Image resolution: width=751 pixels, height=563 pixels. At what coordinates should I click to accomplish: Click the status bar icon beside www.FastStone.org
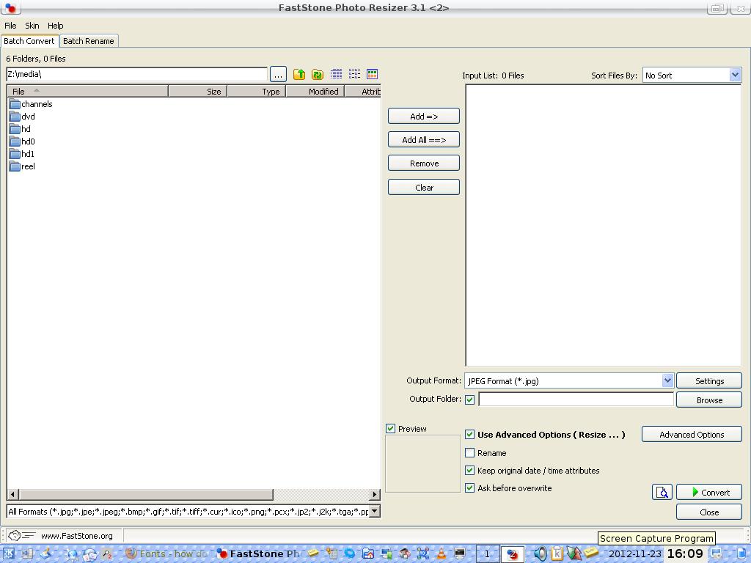click(x=21, y=536)
